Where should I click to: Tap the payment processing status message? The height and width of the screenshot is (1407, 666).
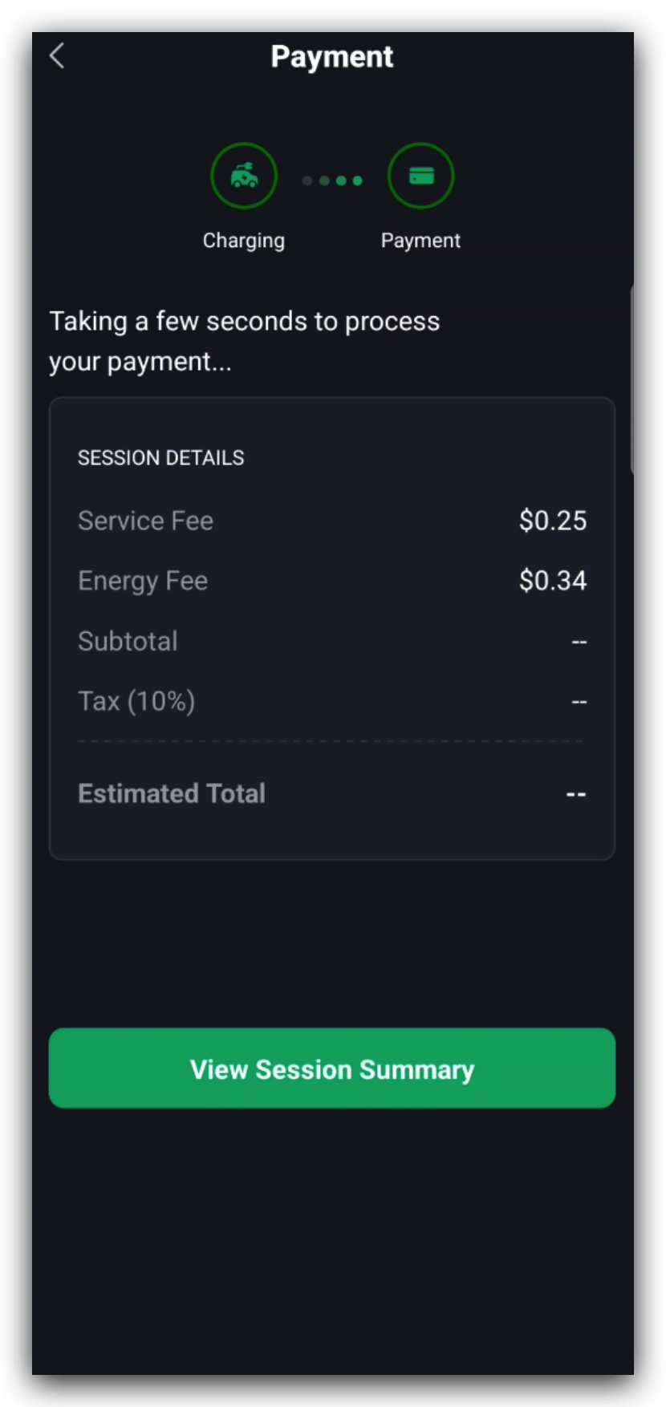click(244, 341)
